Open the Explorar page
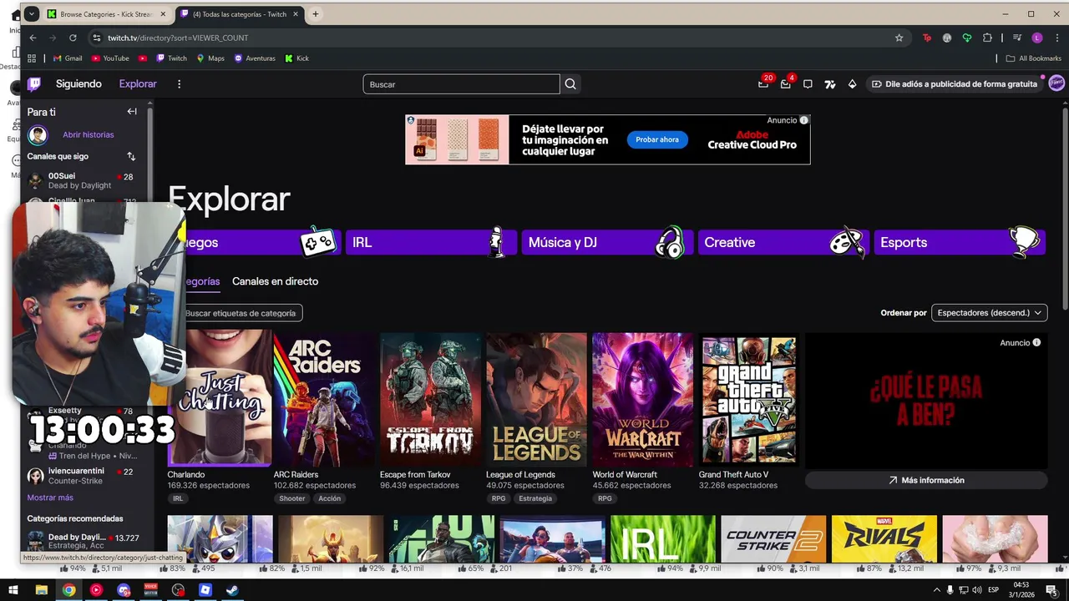1069x601 pixels. point(138,84)
